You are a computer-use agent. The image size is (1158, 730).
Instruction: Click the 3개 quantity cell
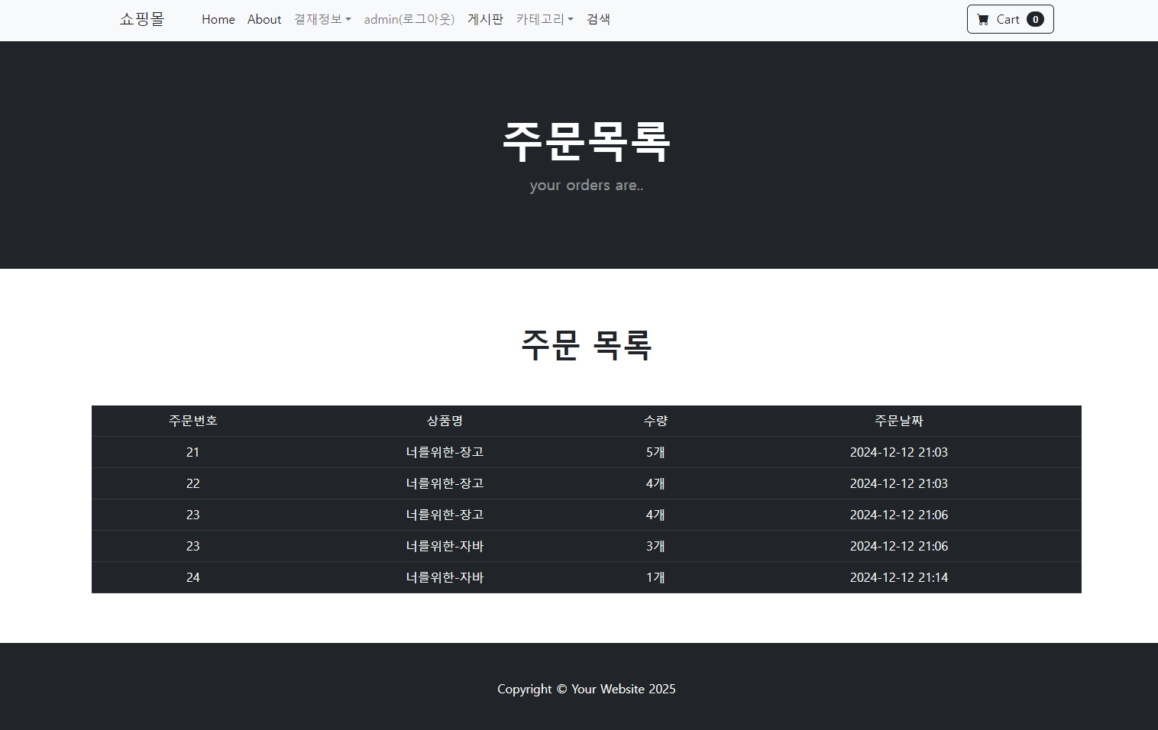point(655,546)
